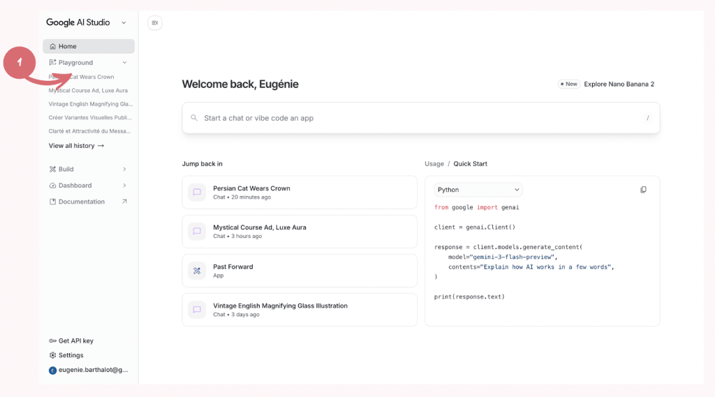Open Vintage English Magnifying Gla... history entry
Image resolution: width=715 pixels, height=397 pixels.
(x=91, y=104)
